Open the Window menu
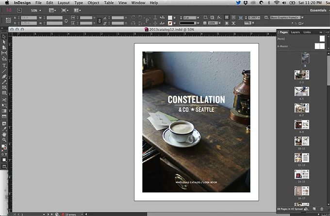 tap(138, 3)
